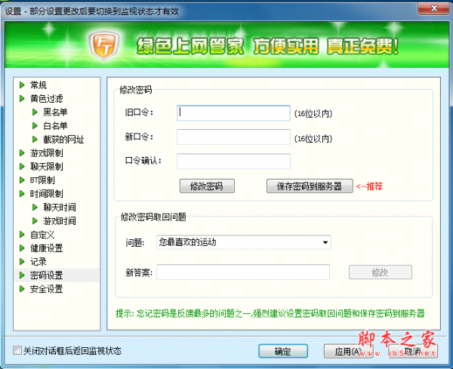453x369 pixels.
Task: Select 聊天时间 sub-item
Action: coord(60,207)
